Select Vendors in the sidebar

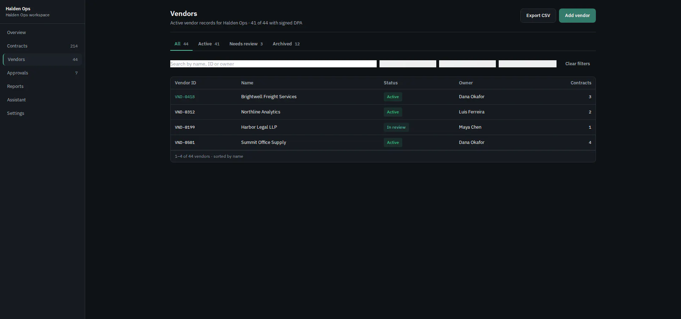[x=42, y=60]
